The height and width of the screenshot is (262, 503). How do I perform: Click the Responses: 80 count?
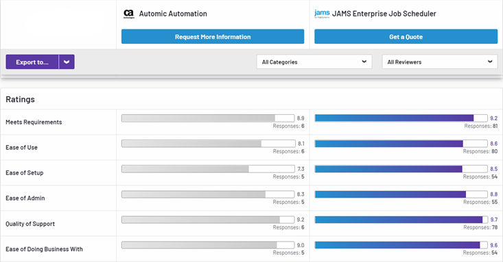(480, 151)
